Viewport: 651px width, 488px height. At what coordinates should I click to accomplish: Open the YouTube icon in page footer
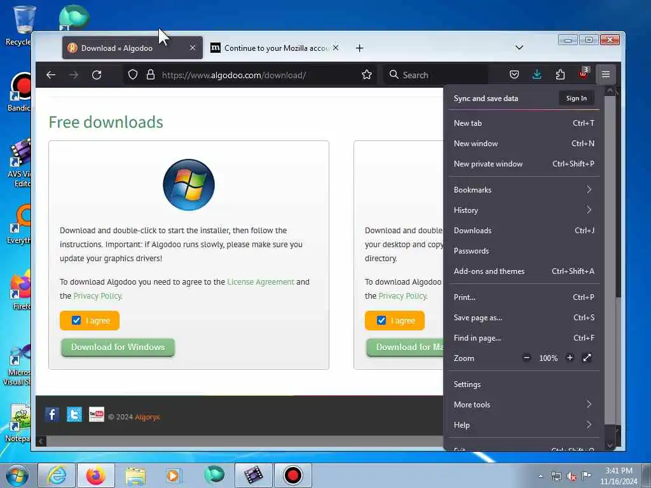pyautogui.click(x=97, y=414)
